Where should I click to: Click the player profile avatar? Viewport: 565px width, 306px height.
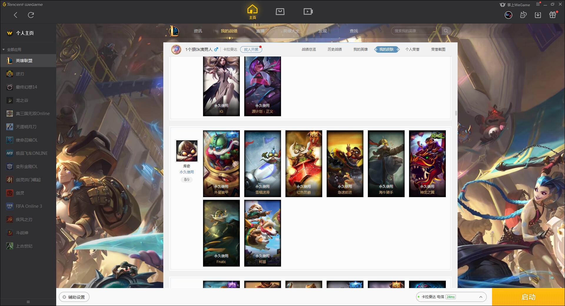coord(176,49)
